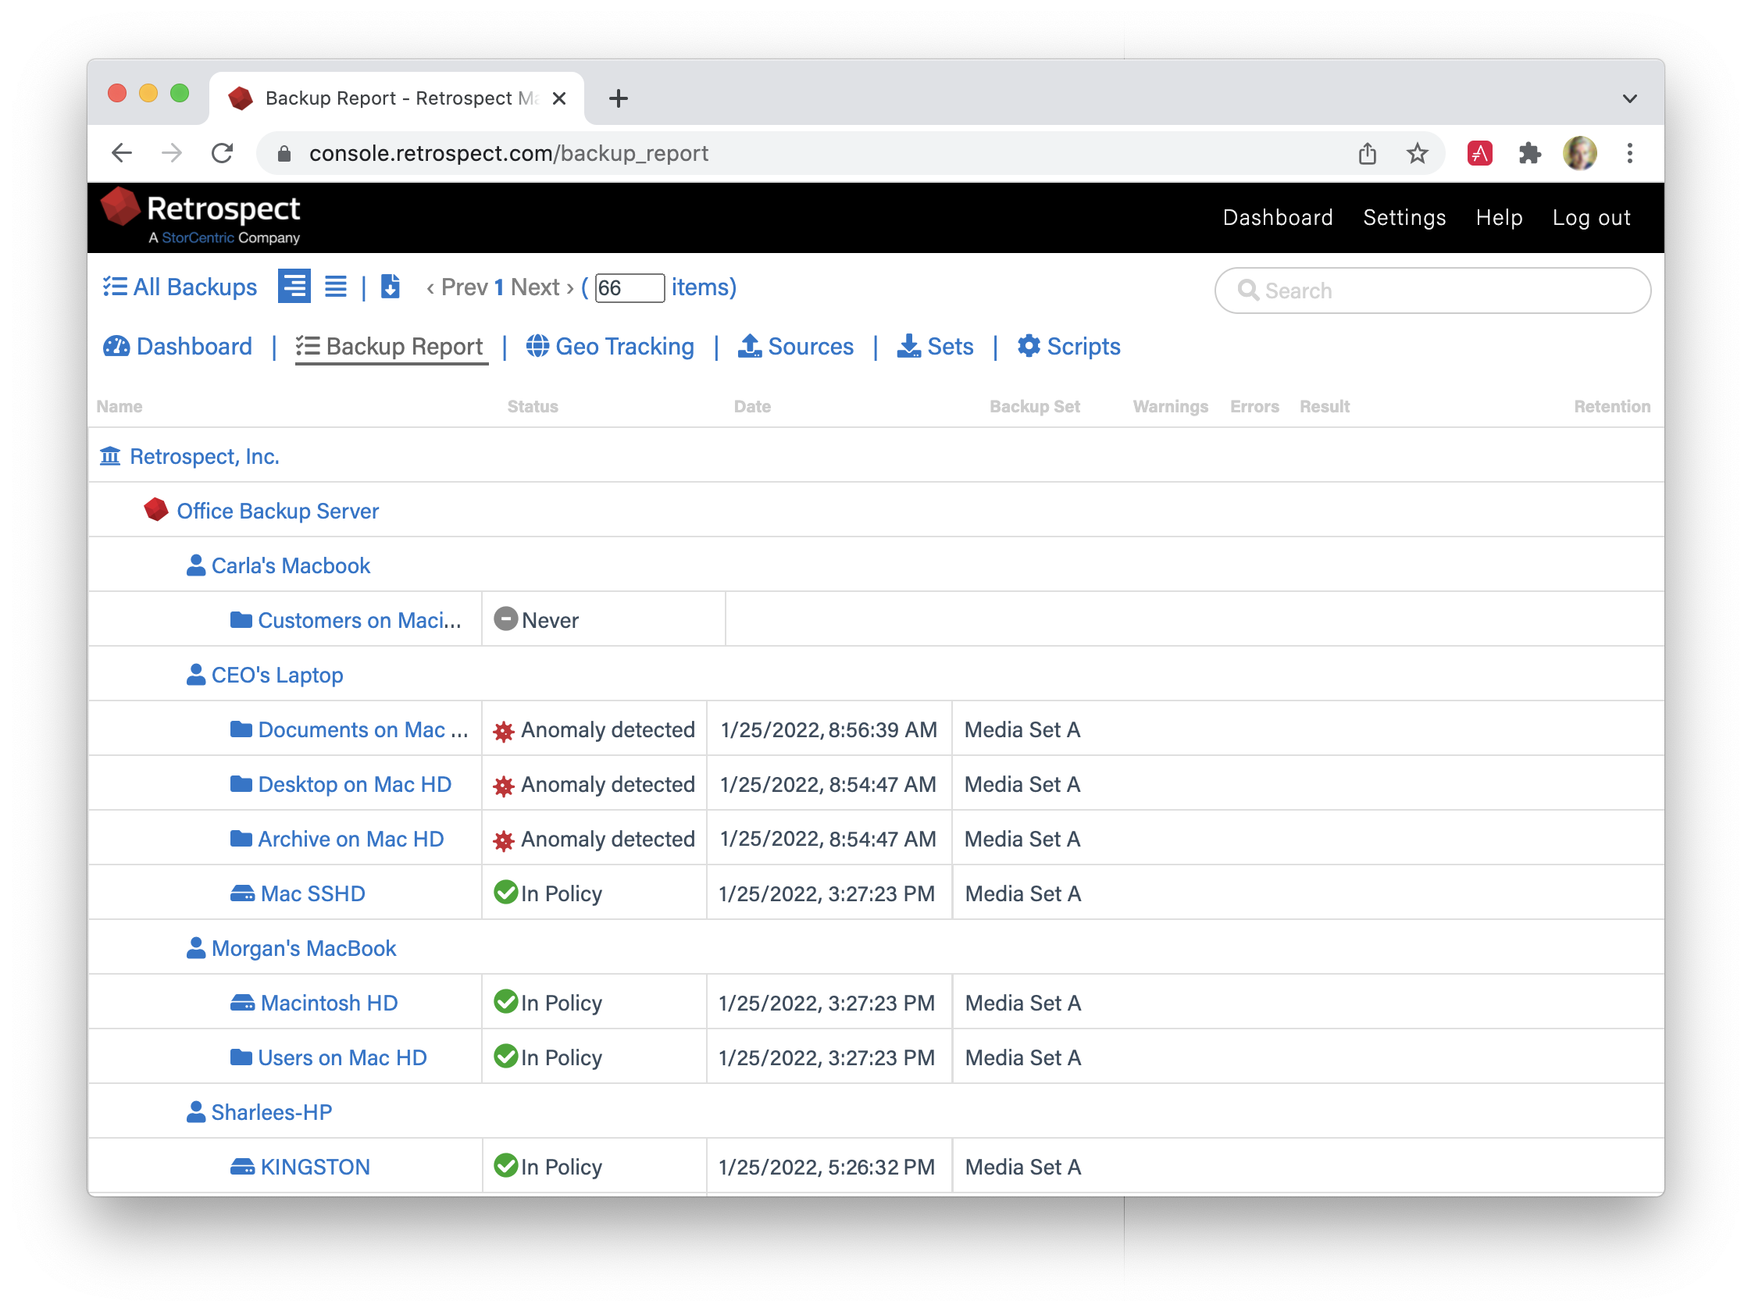Open the Scripts tab with the gear icon

[1068, 347]
